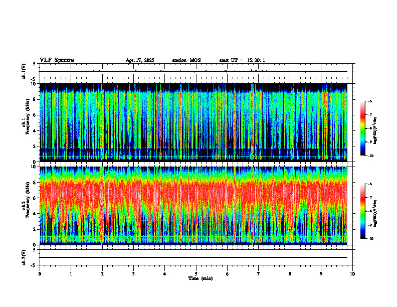Click the ch.1 colorbar log(PSD) label
The width and height of the screenshot is (397, 307).
coord(375,130)
